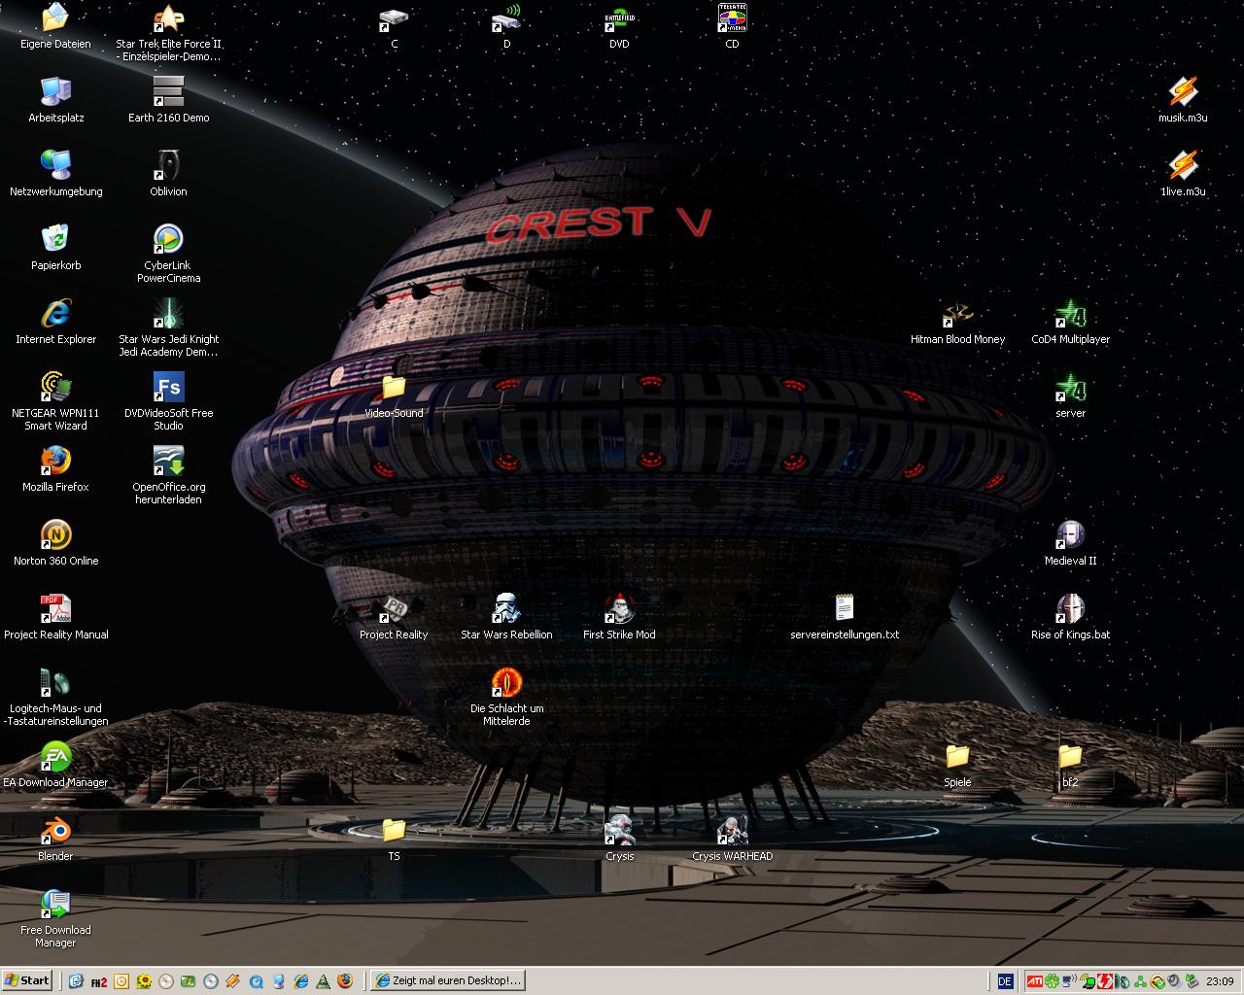Open the CoD4 Multiplayer shortcut

point(1070,315)
